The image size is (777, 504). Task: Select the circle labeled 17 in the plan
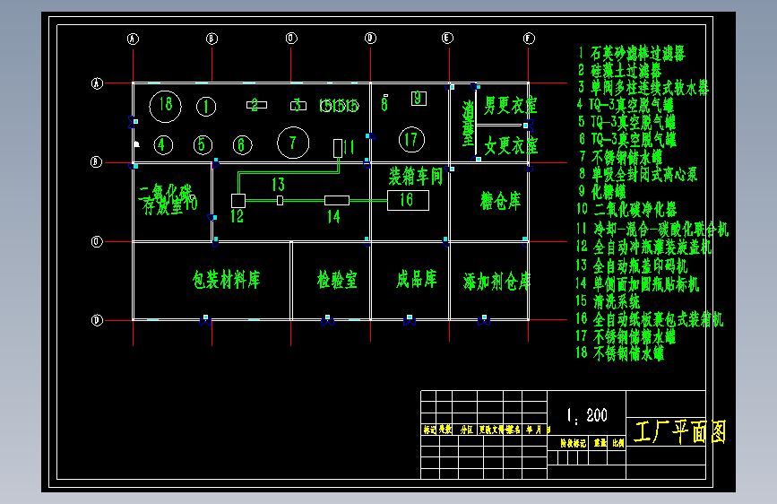click(x=411, y=140)
